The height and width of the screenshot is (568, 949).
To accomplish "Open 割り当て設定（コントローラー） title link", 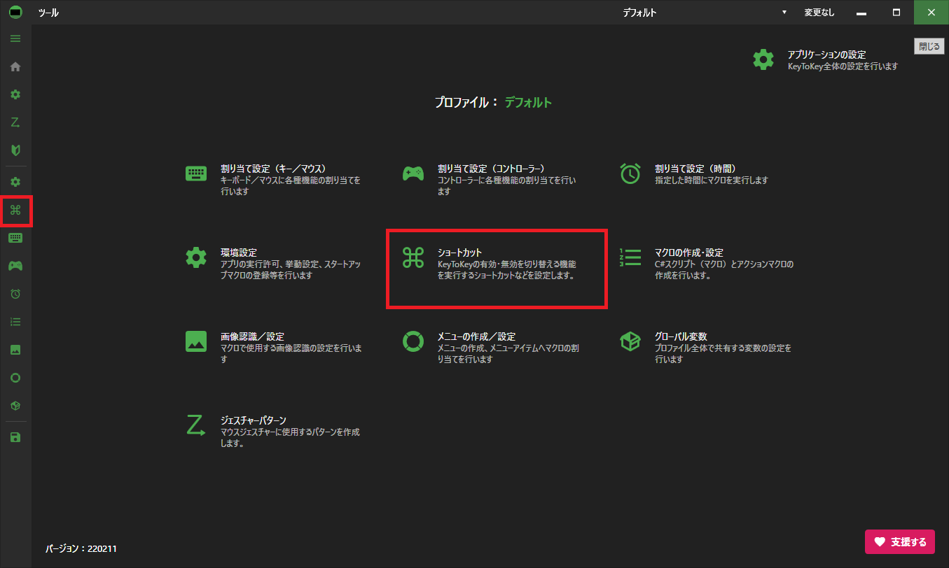I will [x=491, y=169].
